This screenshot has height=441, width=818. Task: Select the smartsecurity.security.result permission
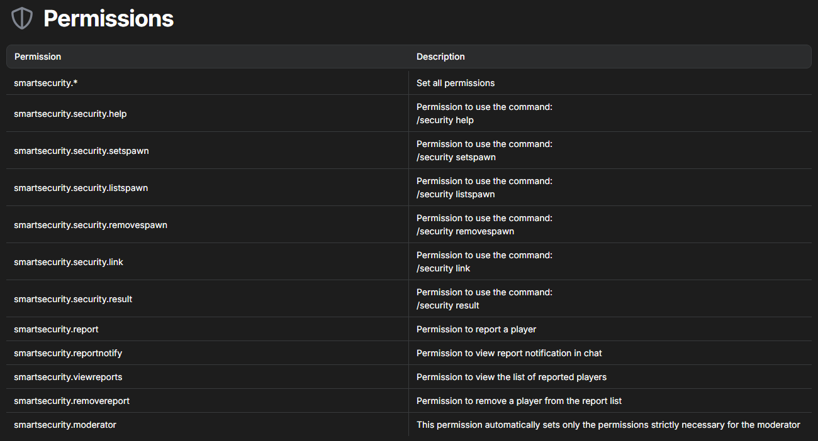[x=73, y=299]
